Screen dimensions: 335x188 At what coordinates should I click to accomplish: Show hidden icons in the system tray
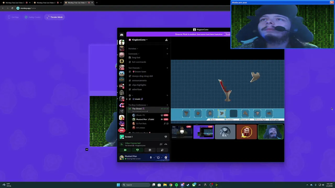pos(307,185)
